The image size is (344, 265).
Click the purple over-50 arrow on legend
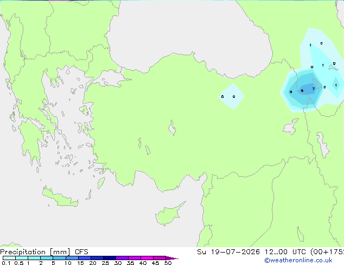pos(172,258)
